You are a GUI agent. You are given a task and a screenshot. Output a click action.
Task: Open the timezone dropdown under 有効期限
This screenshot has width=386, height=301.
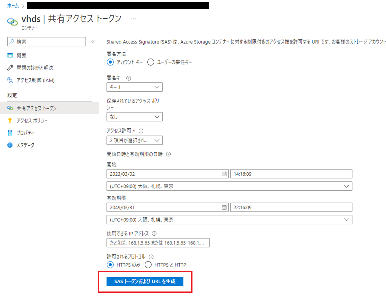[x=229, y=220]
